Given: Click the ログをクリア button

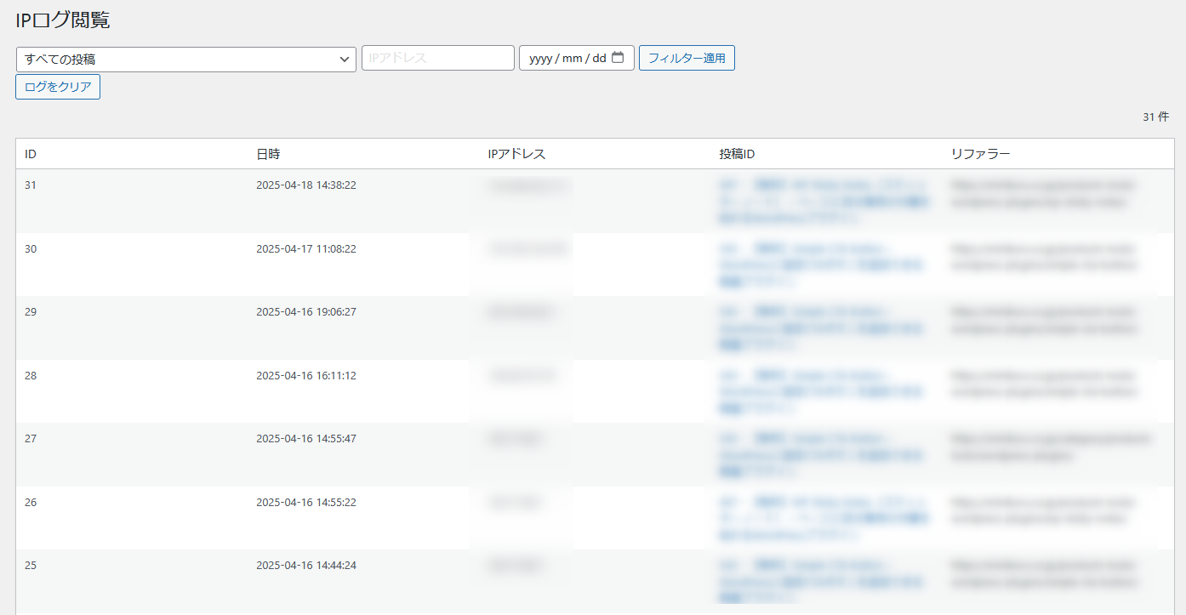Looking at the screenshot, I should [58, 87].
